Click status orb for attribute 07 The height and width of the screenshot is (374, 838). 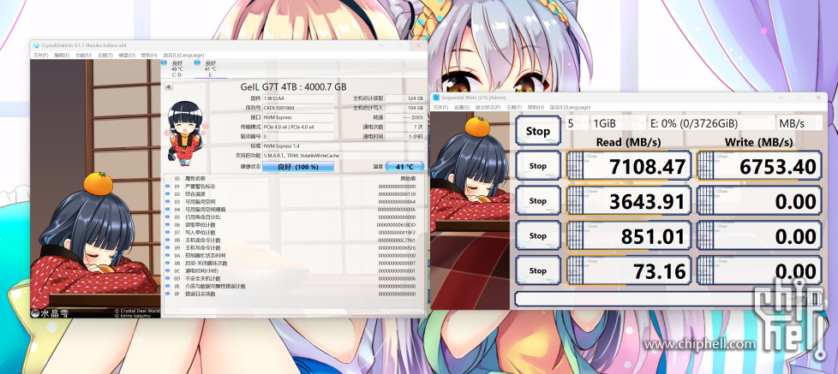click(168, 233)
